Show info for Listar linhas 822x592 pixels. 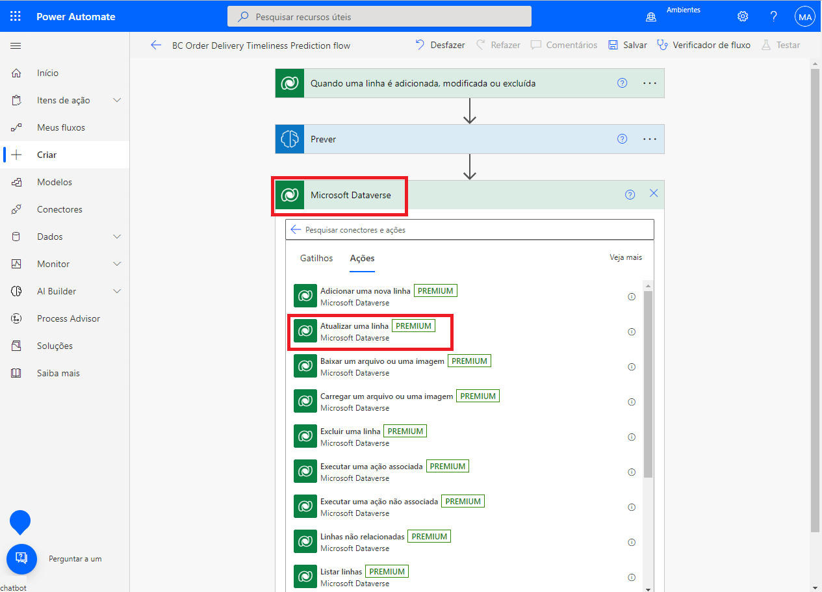632,577
